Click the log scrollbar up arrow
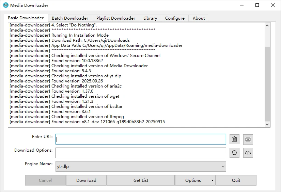Screen dimensions: 281x192 (x=267, y=26)
